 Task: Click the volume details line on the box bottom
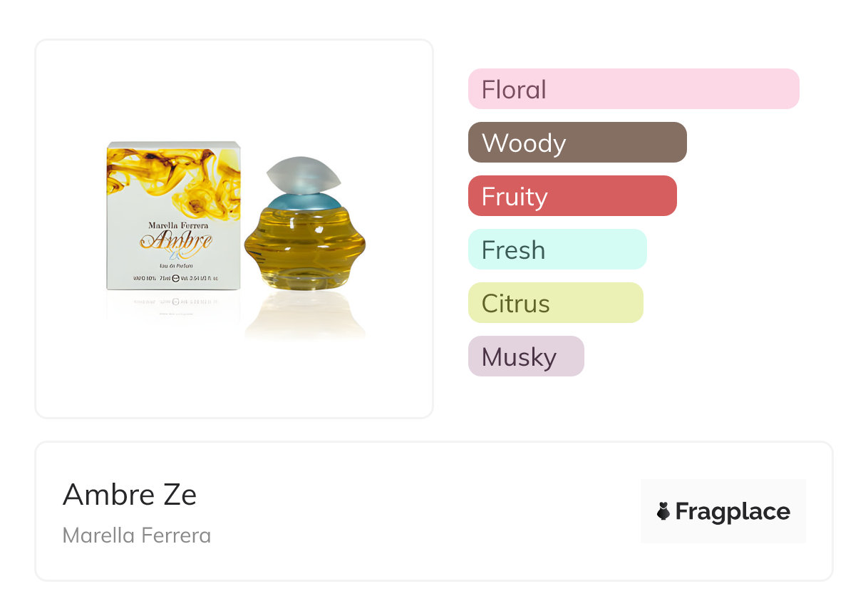tap(173, 279)
